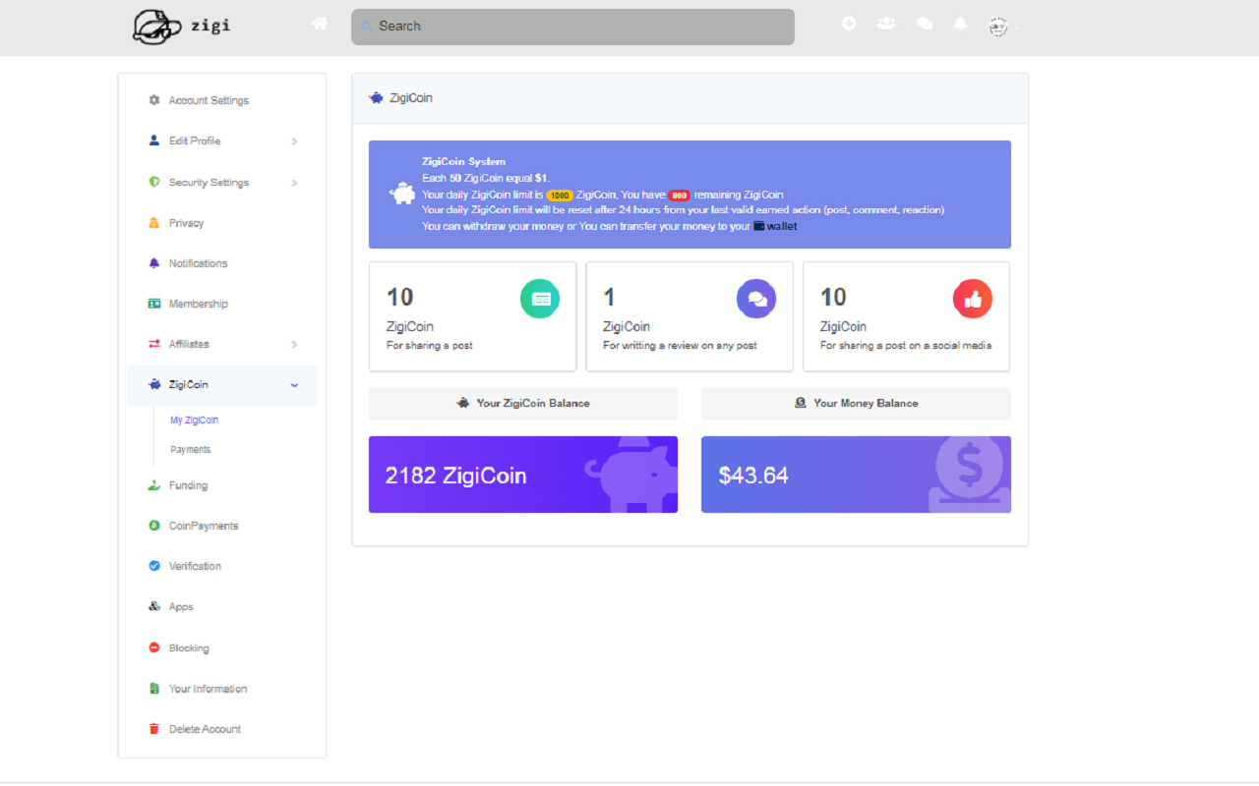Click Notifications bell sidebar icon
The image size is (1259, 786).
(x=153, y=263)
